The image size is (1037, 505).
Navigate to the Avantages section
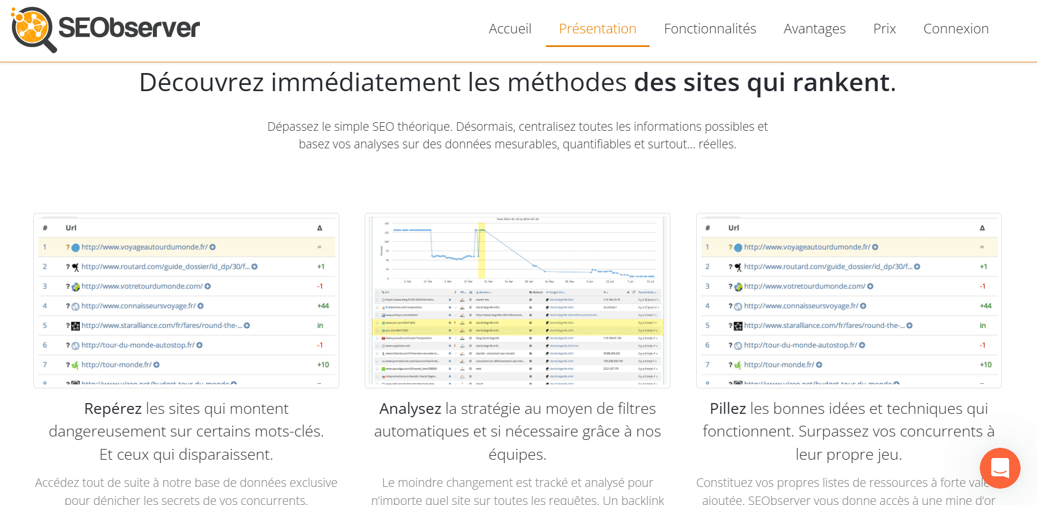pyautogui.click(x=814, y=29)
